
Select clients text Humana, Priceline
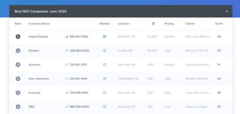pos(198,65)
